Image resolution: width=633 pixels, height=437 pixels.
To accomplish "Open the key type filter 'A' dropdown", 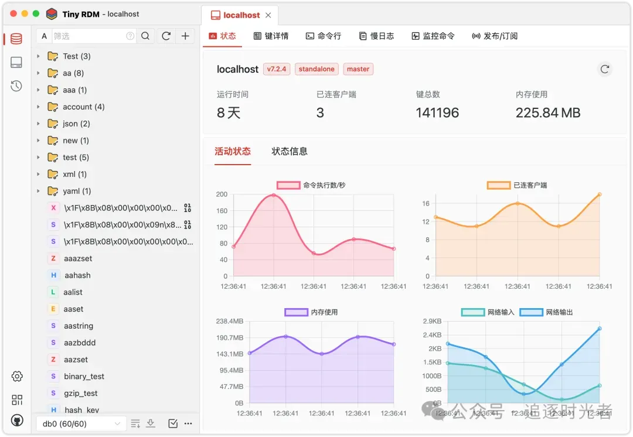I will click(45, 36).
